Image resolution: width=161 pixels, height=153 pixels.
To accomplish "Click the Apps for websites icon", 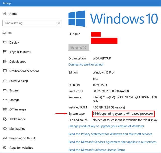I will click(x=5, y=148).
